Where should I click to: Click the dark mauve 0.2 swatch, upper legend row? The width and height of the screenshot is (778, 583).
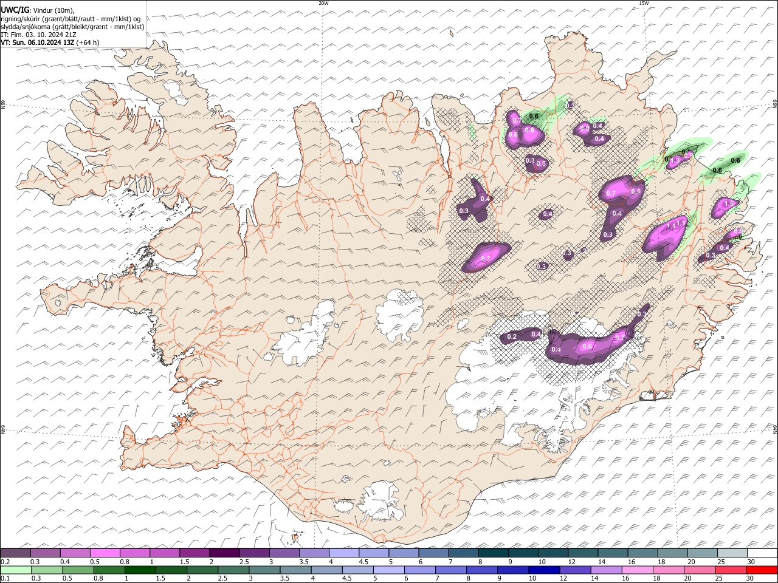[15, 553]
